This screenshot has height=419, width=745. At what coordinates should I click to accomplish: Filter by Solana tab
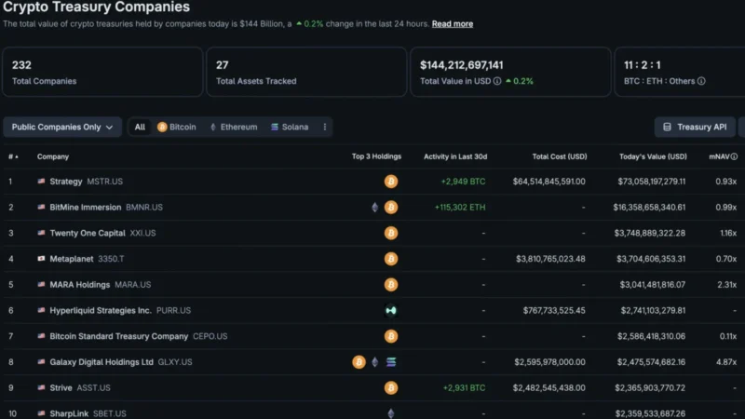coord(290,127)
